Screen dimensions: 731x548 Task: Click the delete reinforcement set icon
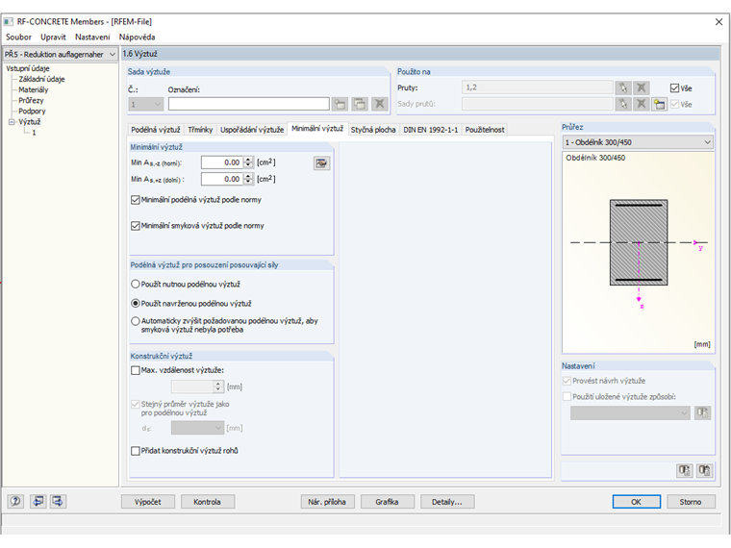380,104
